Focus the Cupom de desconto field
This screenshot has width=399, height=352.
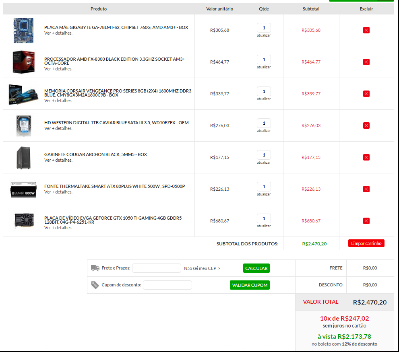[x=167, y=285]
